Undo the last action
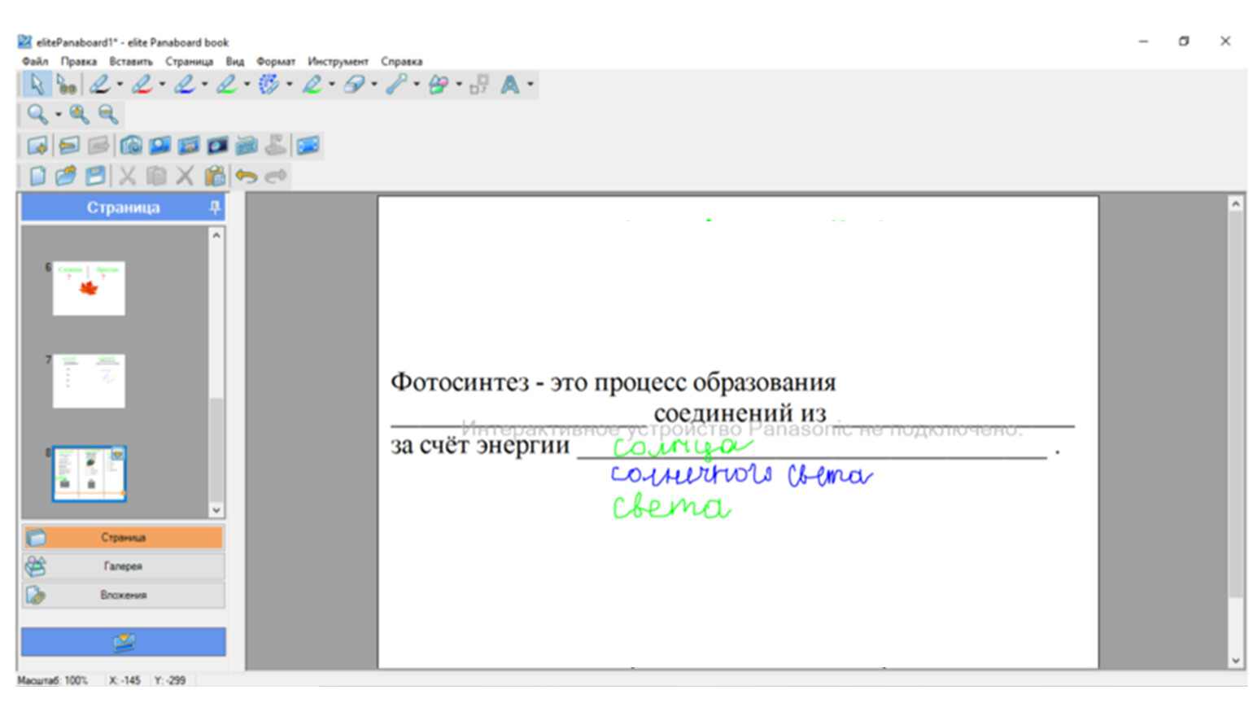The height and width of the screenshot is (703, 1253). (x=246, y=176)
